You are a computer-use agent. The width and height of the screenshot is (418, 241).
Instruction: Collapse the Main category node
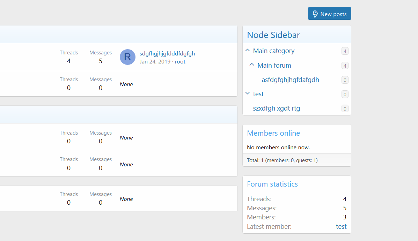coord(248,51)
